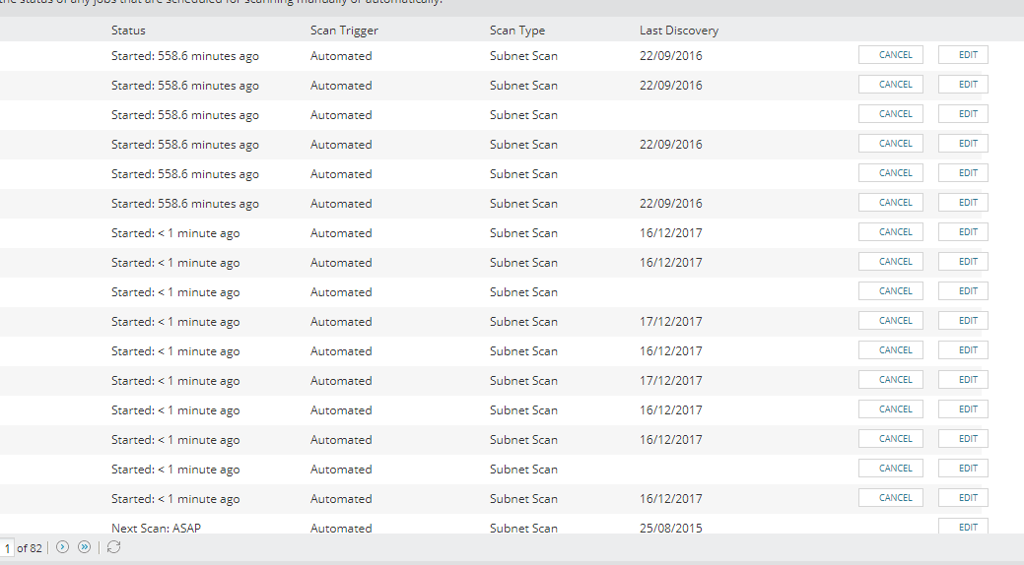The height and width of the screenshot is (565, 1024).
Task: Sort by the Last Discovery column header
Action: point(678,31)
